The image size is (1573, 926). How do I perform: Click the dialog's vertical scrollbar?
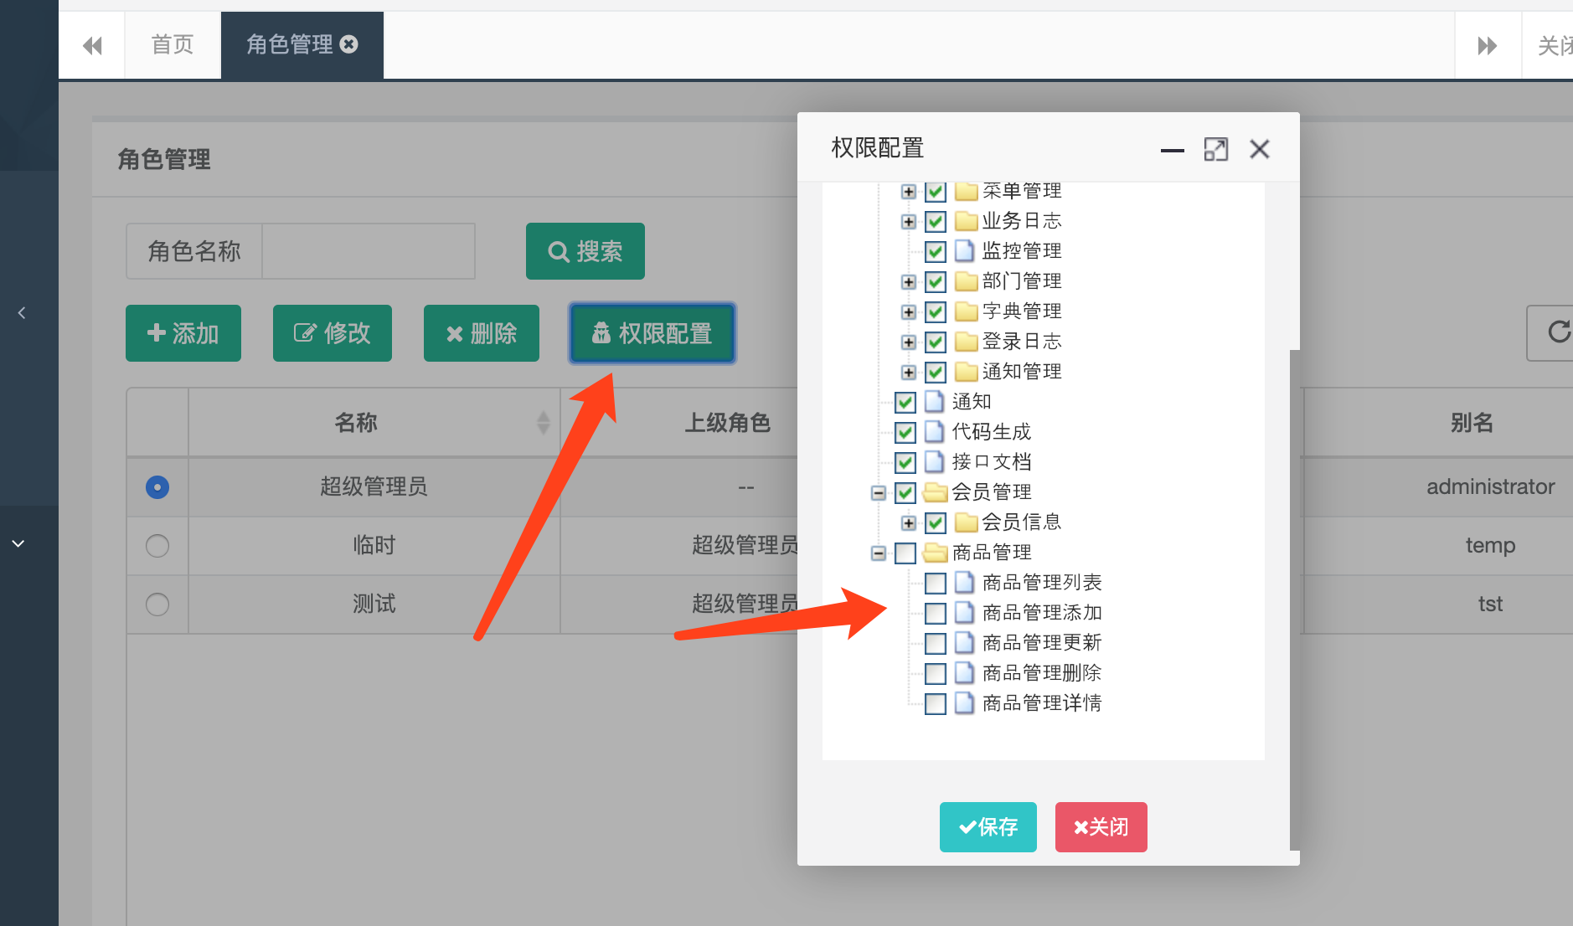pos(1294,599)
